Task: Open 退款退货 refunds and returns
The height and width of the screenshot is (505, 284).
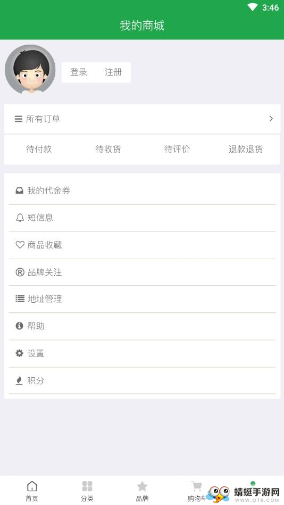Action: 246,149
